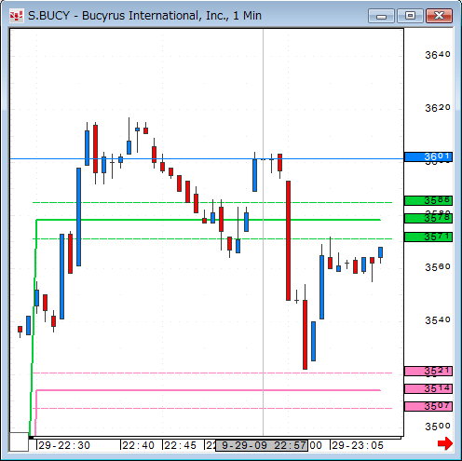Maximize the S.BUCY chart window
Viewport: 462px width, 461px height.
click(410, 16)
